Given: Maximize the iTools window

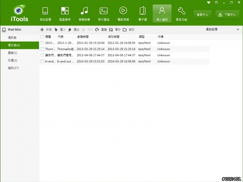Looking at the screenshot, I should (x=231, y=3).
